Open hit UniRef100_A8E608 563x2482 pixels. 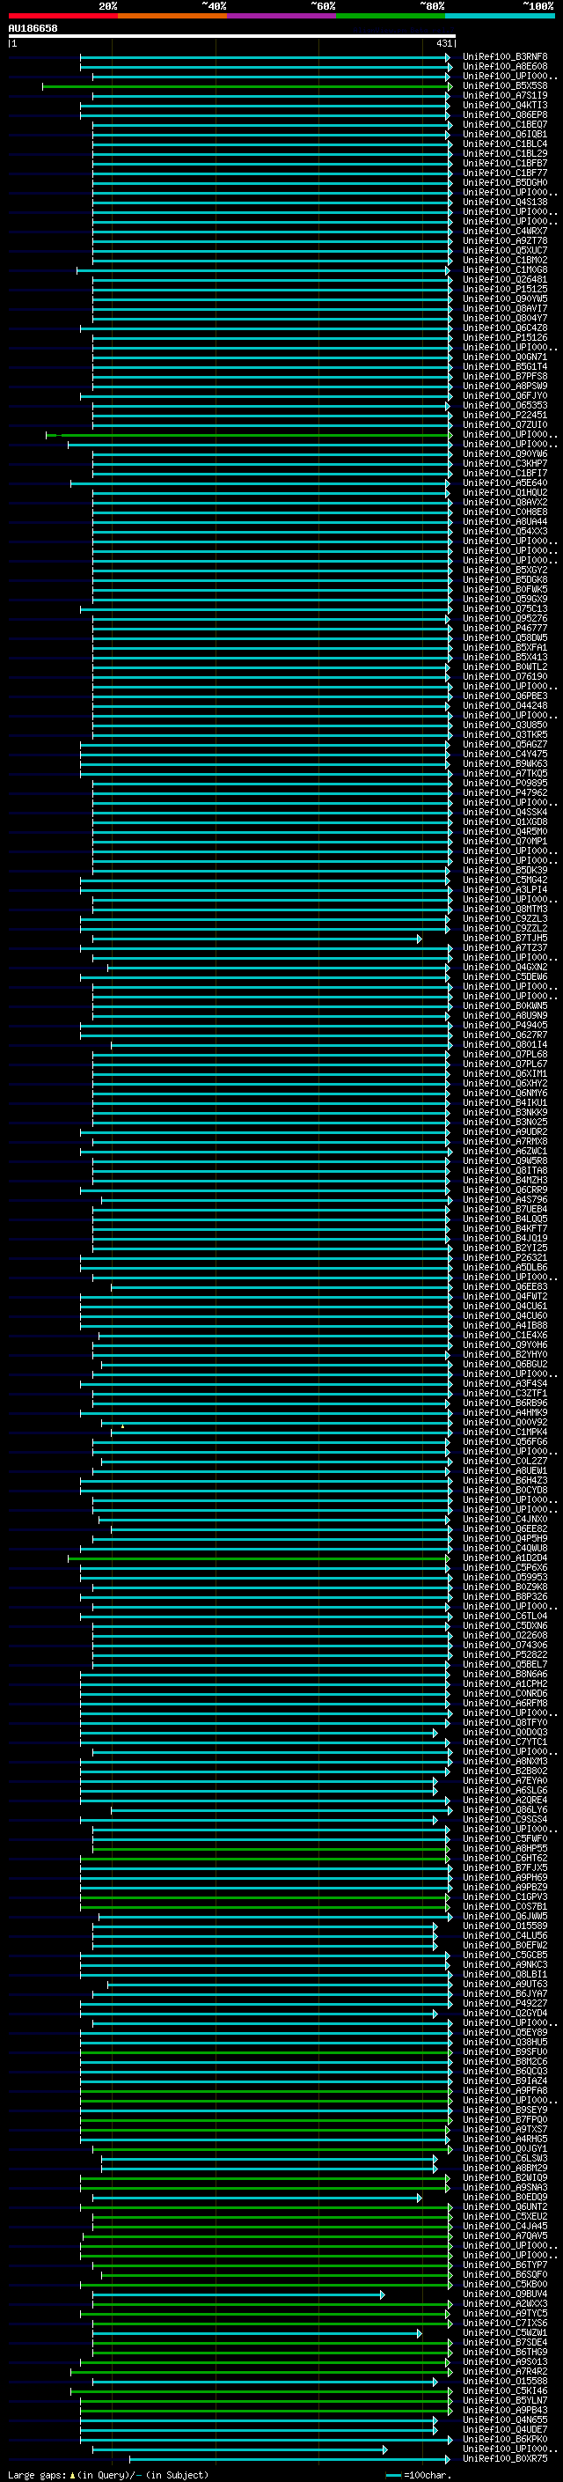pos(504,67)
